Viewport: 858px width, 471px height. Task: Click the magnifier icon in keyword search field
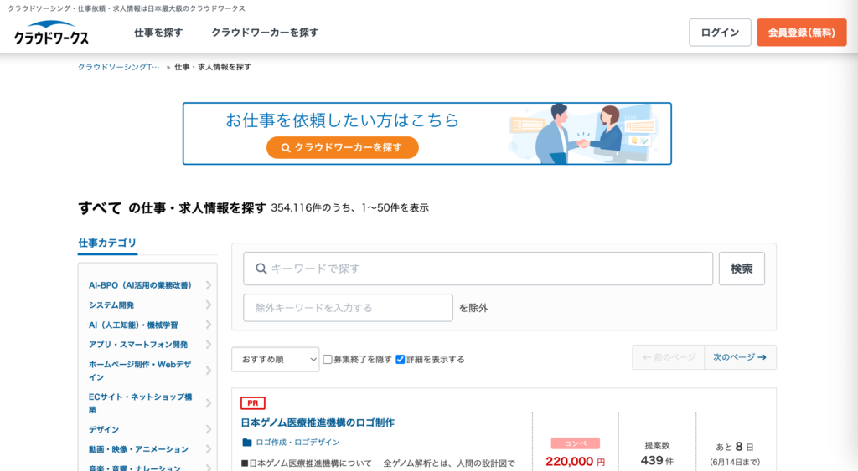(x=261, y=269)
